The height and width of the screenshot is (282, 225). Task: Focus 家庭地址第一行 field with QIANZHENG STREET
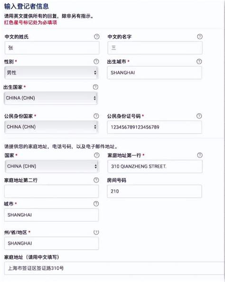155,166
